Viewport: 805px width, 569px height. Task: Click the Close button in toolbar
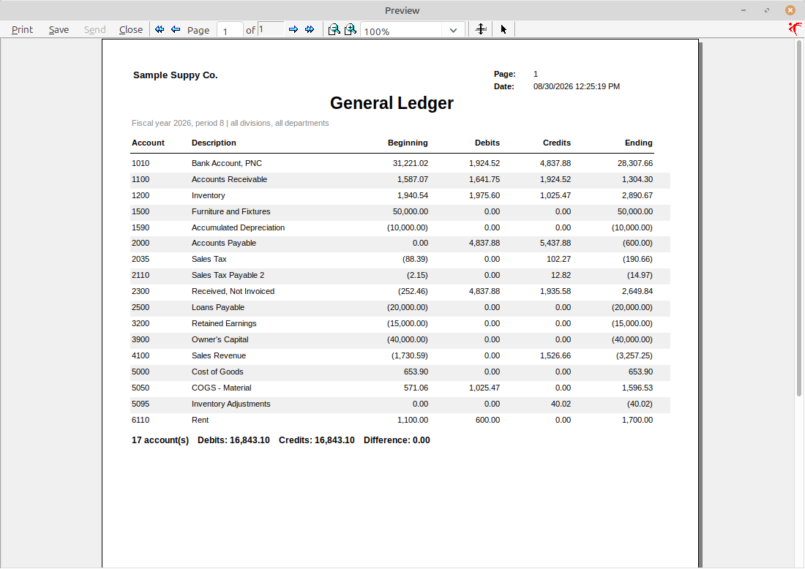(131, 30)
